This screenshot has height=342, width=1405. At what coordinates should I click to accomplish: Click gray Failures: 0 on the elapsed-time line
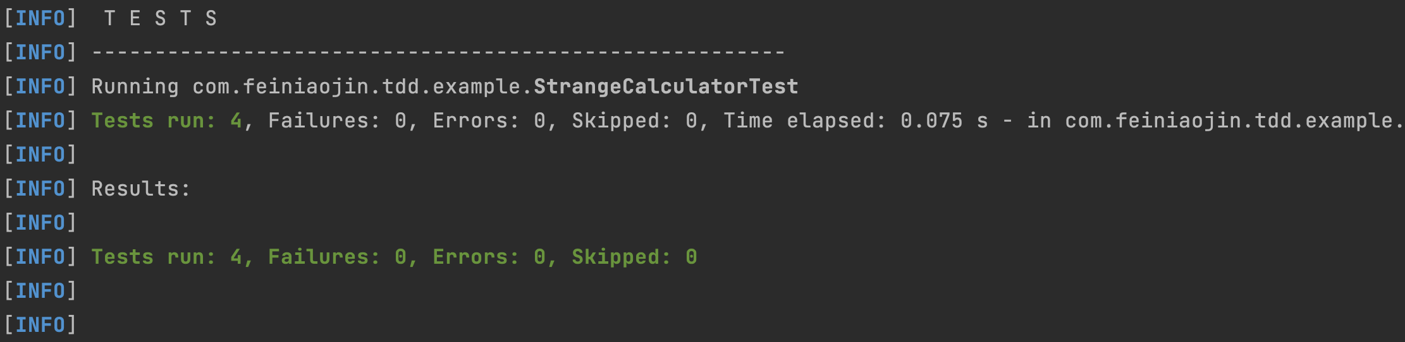point(337,121)
